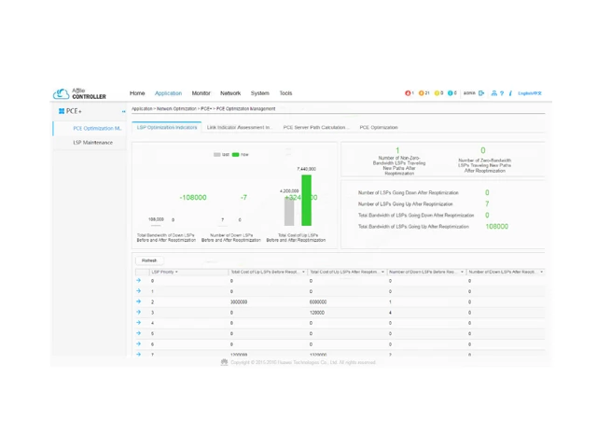Select LSP Maintenance in sidebar
Viewport: 597px width, 448px height.
(92, 143)
